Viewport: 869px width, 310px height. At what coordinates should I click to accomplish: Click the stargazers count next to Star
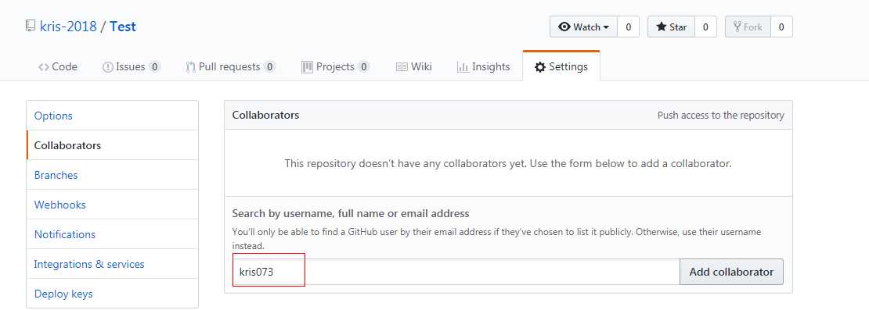705,27
